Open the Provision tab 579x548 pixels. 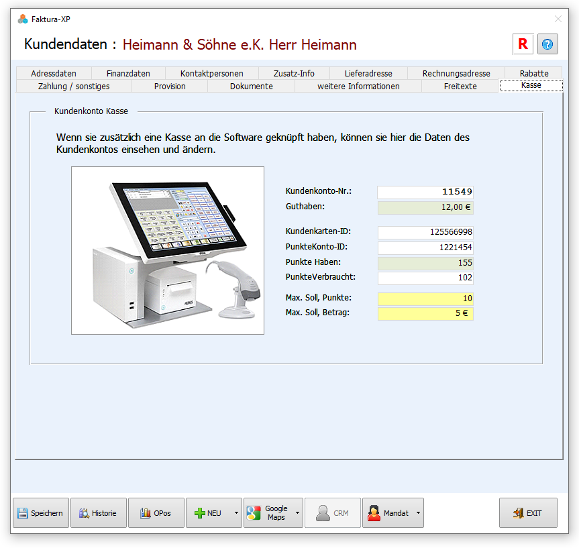coord(170,86)
